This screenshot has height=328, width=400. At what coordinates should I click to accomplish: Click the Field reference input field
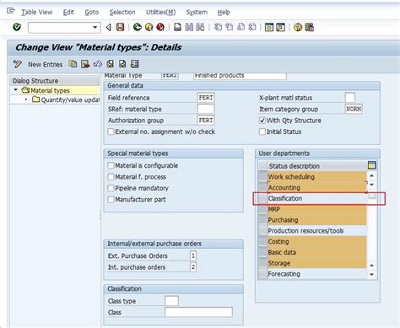[206, 98]
